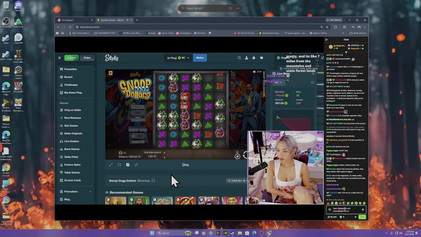This screenshot has width=421, height=237.
Task: Stop the autoplay spins
Action: [237, 156]
